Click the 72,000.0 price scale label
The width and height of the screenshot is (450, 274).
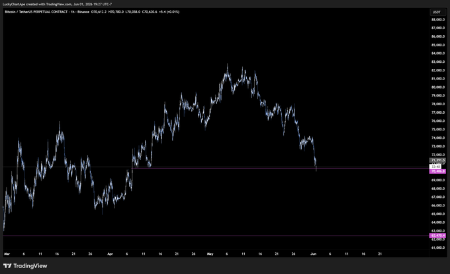click(x=438, y=155)
